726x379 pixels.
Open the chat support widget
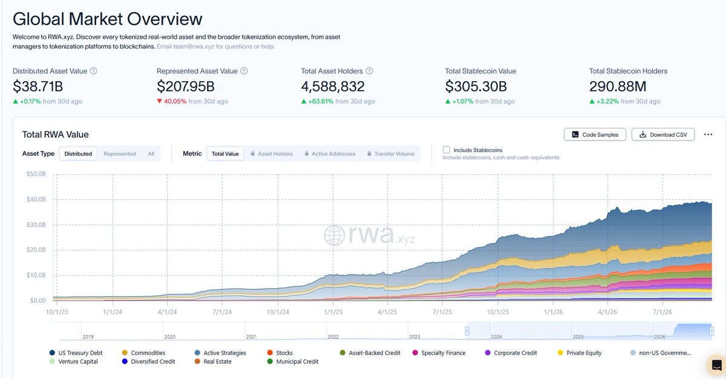point(716,365)
